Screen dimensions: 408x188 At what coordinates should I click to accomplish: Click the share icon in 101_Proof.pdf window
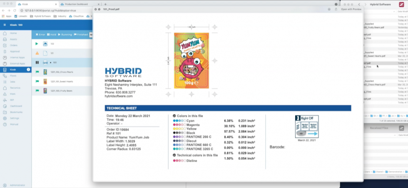336,9
